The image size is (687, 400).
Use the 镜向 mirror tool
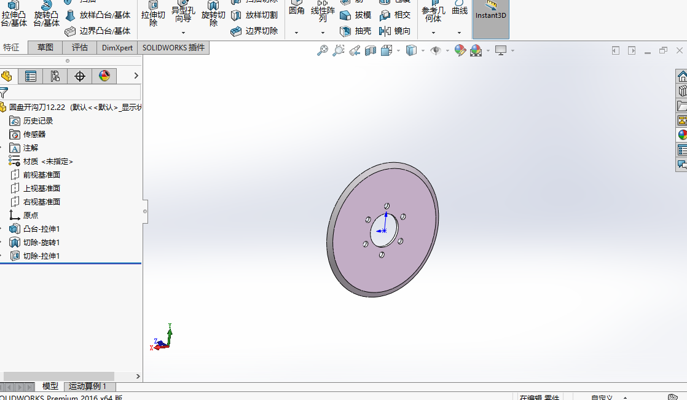click(395, 31)
